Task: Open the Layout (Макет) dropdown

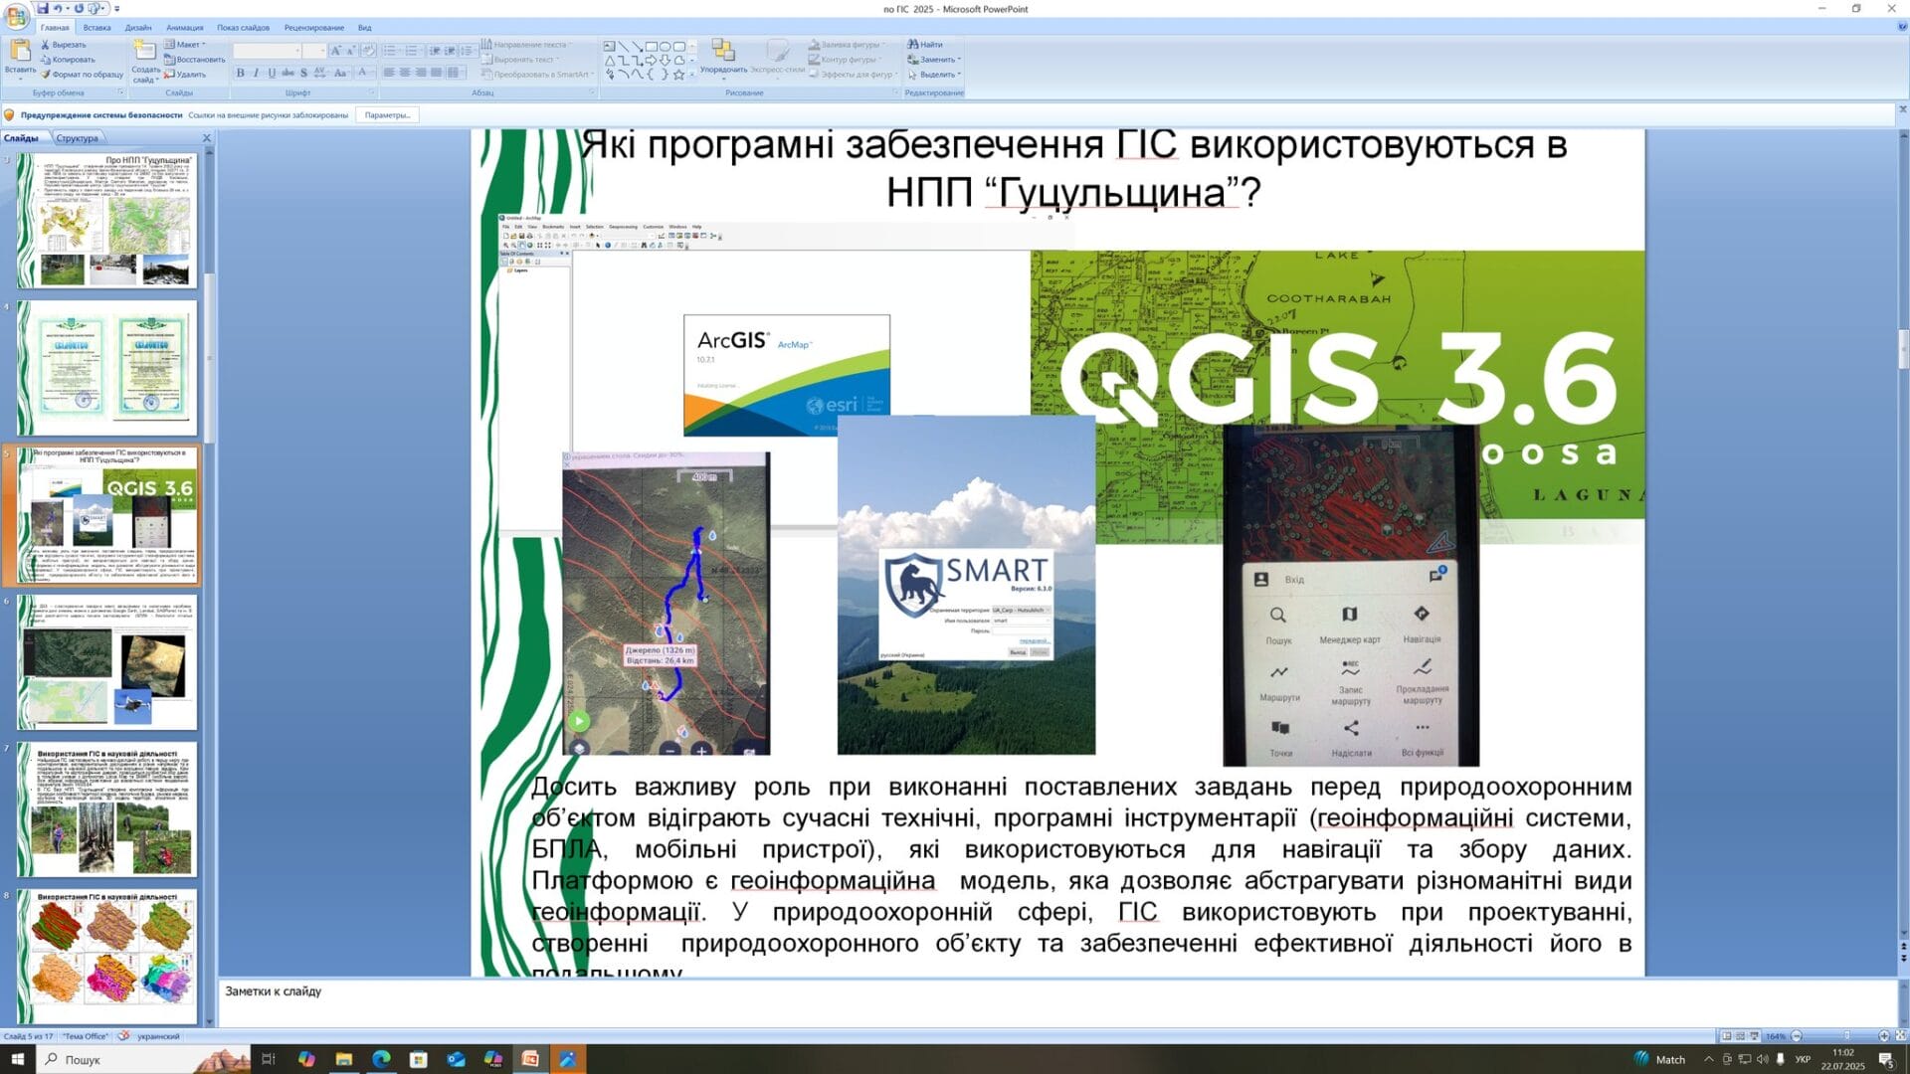Action: 186,45
